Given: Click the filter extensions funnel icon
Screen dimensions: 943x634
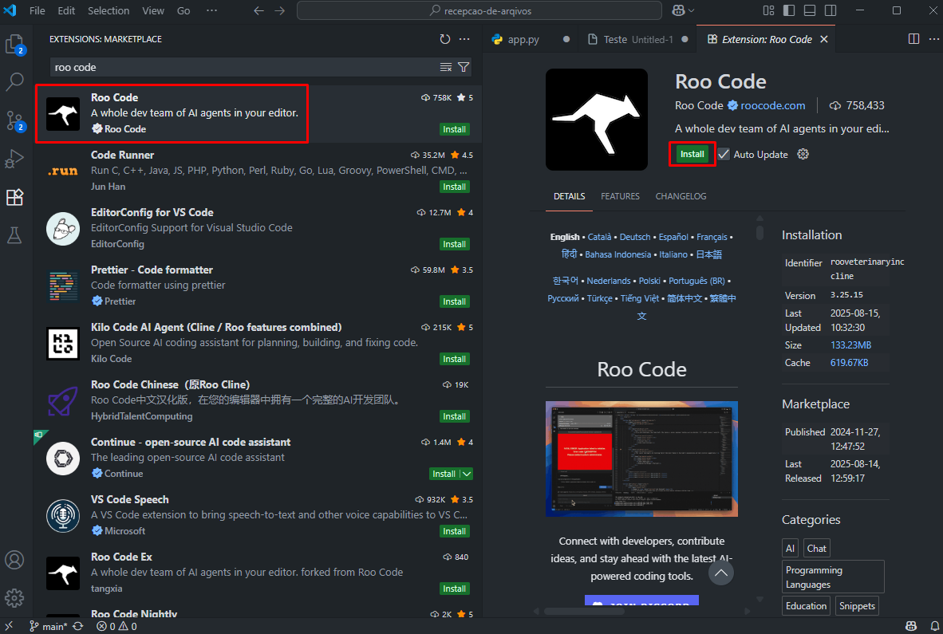Looking at the screenshot, I should point(464,67).
